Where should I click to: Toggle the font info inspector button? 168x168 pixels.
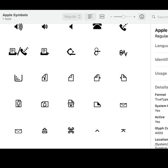click(x=142, y=17)
